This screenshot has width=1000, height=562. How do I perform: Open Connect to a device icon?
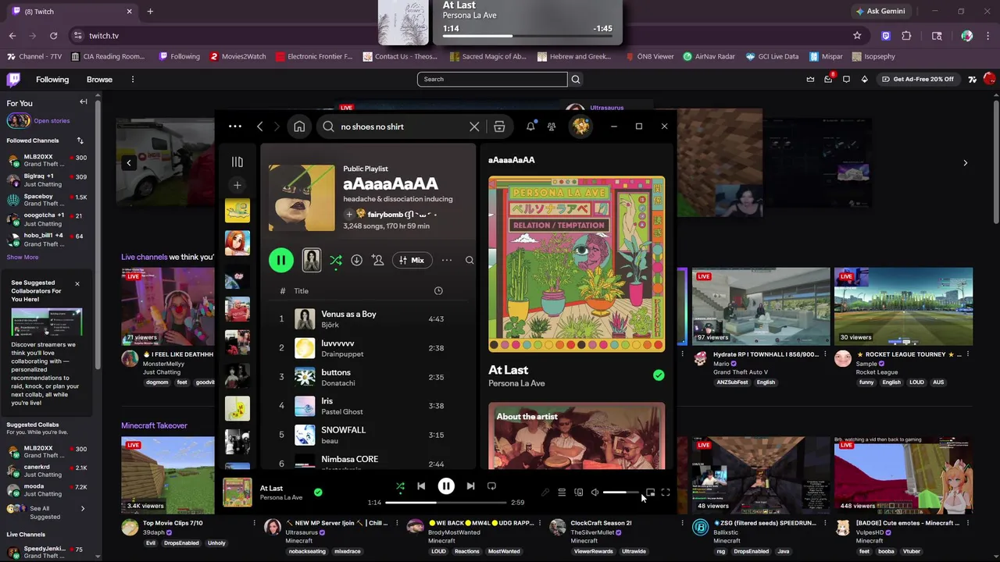click(579, 493)
